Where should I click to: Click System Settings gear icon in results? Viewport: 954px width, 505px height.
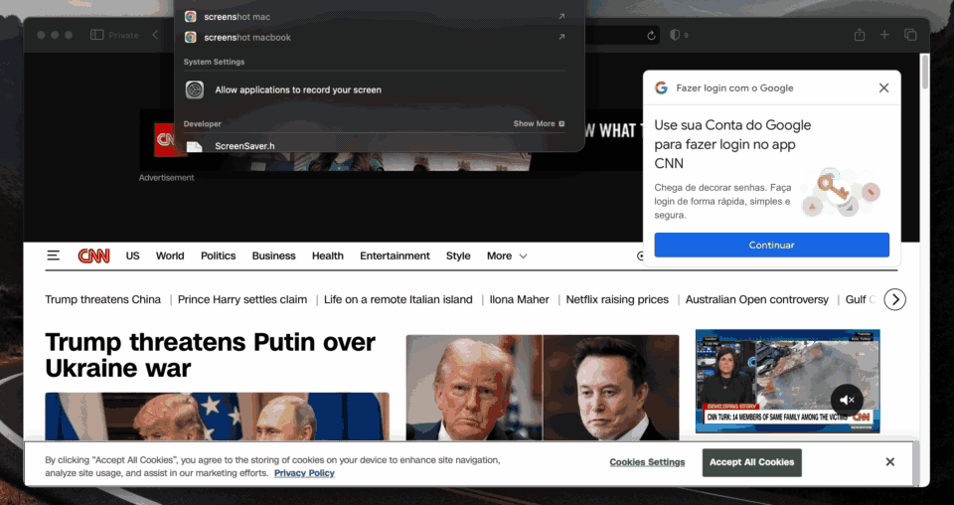(195, 89)
